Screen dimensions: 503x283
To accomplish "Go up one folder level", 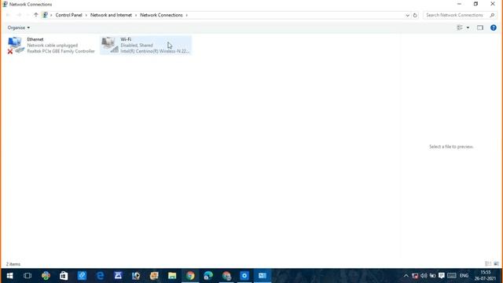I will [x=36, y=15].
